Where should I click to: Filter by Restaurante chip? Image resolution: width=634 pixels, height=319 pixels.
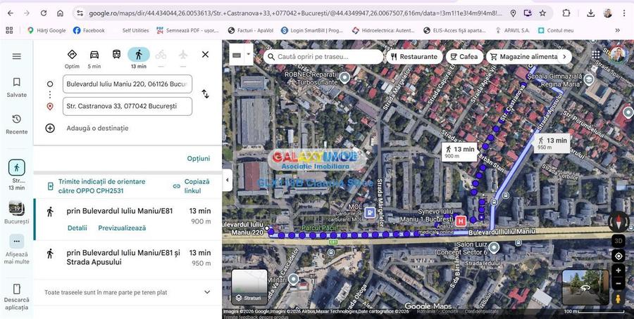tap(414, 57)
